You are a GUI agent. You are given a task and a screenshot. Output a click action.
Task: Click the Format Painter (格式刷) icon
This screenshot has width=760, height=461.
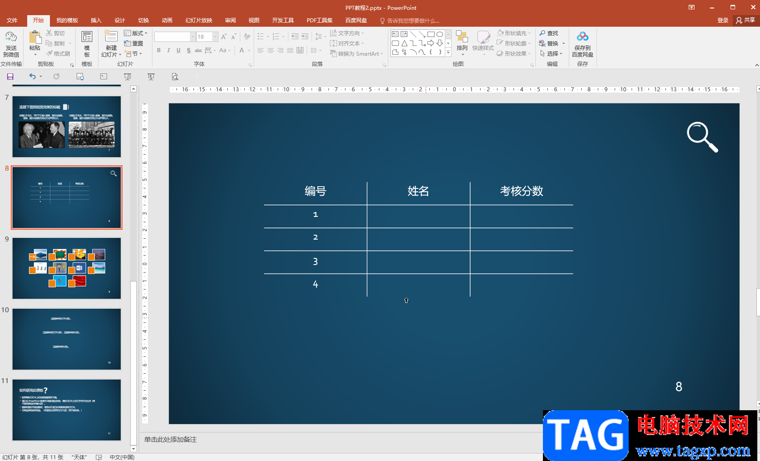tap(49, 53)
